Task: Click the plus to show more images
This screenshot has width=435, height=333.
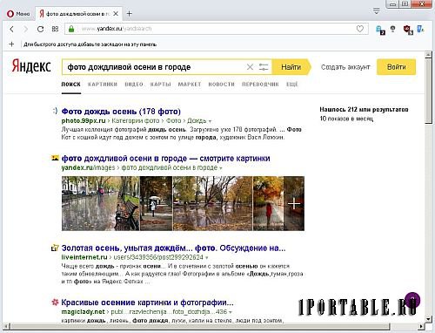Action: (294, 203)
